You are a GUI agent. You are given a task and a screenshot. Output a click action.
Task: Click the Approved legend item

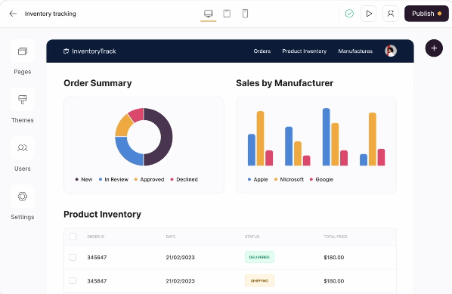pyautogui.click(x=149, y=179)
